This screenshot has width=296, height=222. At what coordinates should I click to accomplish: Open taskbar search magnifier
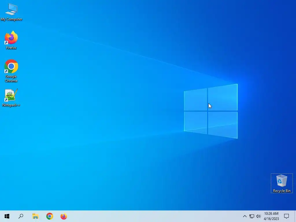click(x=21, y=216)
